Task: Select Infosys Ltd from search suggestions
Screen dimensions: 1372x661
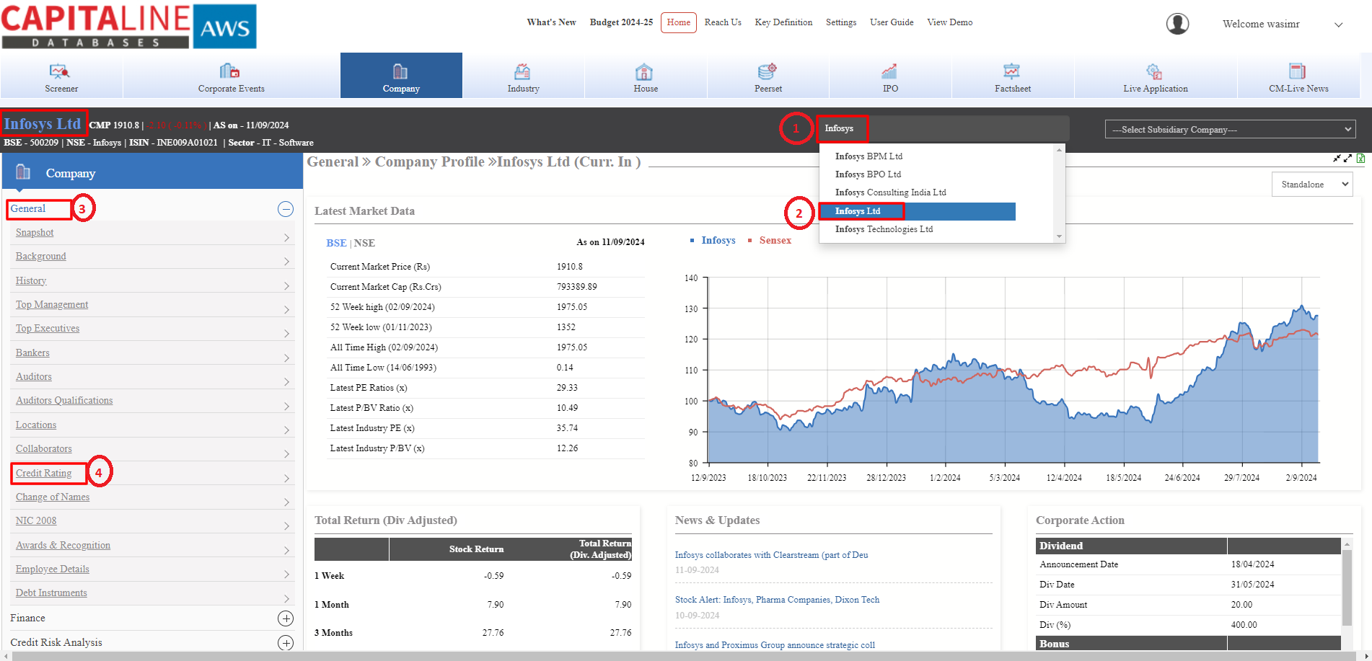Action: [x=918, y=211]
